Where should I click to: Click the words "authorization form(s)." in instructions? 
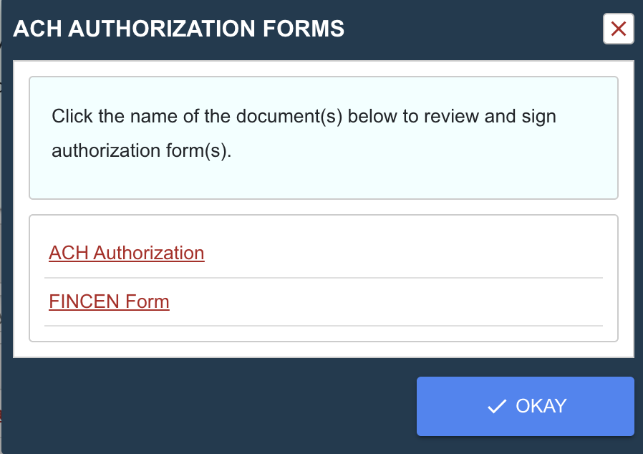tap(142, 151)
